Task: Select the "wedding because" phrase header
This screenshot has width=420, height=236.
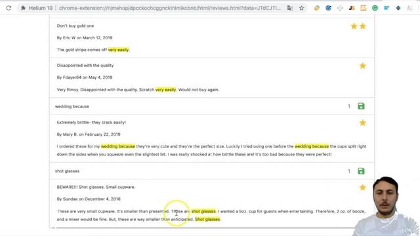Action: [72, 106]
